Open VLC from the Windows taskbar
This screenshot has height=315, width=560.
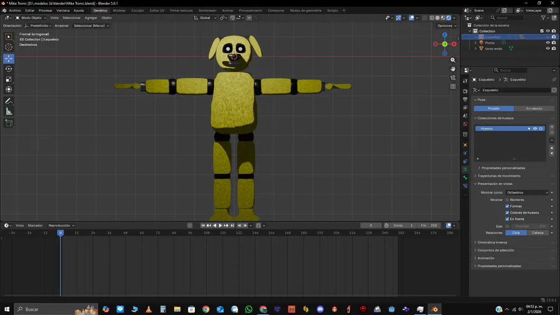pyautogui.click(x=149, y=309)
